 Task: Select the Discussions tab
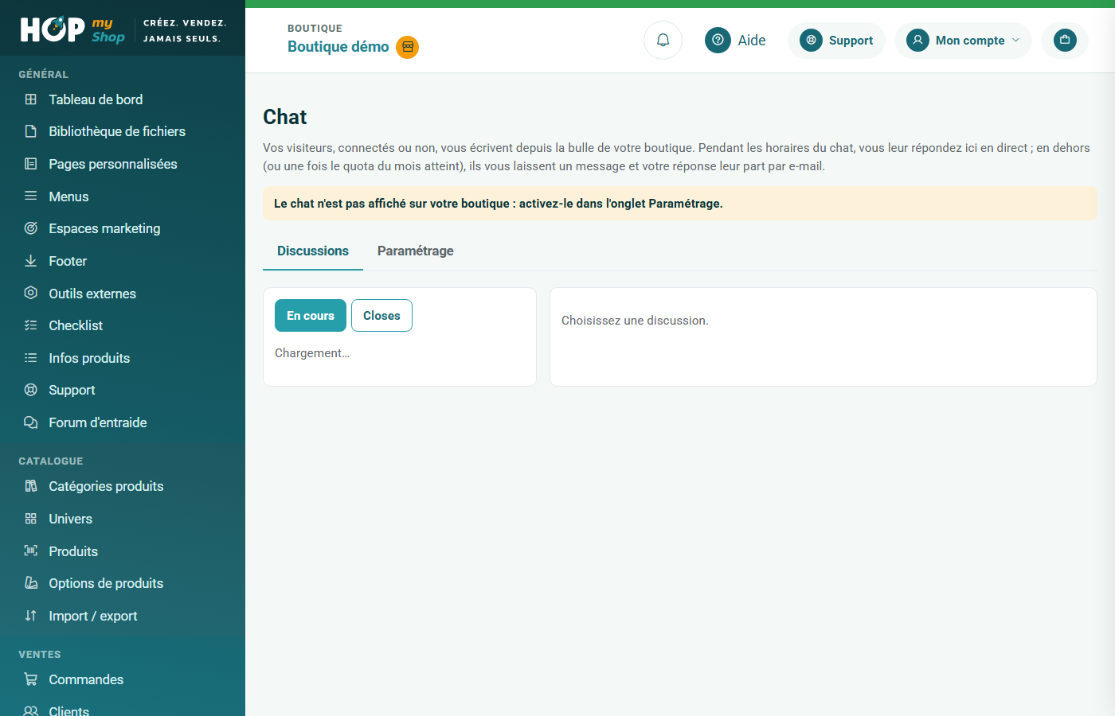click(313, 251)
